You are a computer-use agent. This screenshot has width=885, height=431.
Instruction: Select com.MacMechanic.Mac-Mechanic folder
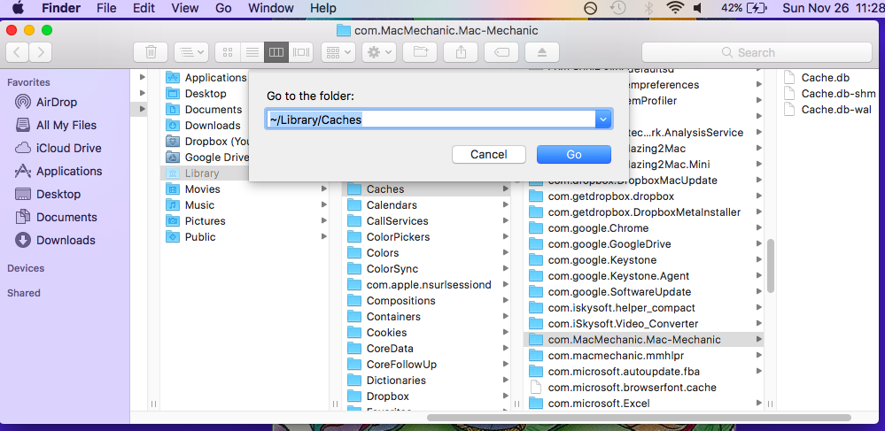(x=644, y=340)
